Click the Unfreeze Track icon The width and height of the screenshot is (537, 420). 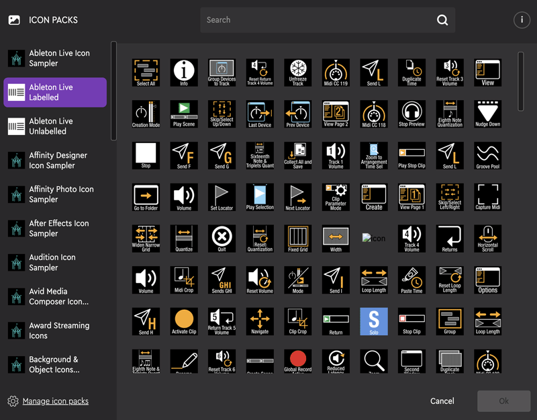pyautogui.click(x=297, y=72)
